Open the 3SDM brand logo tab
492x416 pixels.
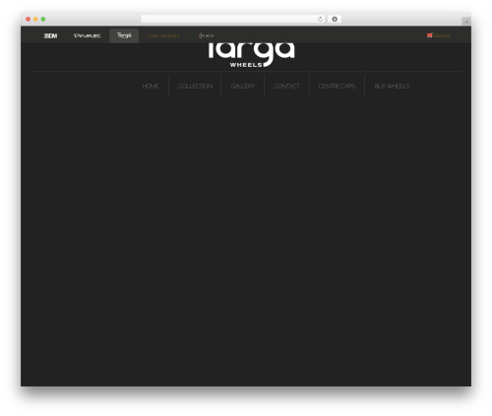[50, 35]
